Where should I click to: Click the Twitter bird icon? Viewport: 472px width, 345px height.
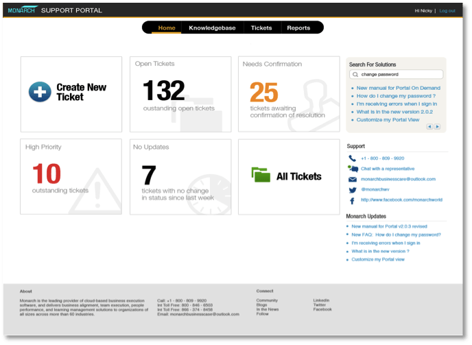[x=353, y=190]
